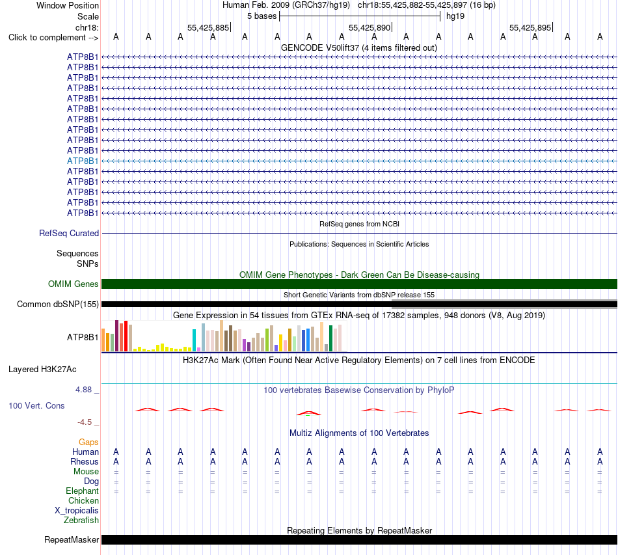618x555 pixels.
Task: Open the OMIM Genes track label
Action: click(x=74, y=284)
